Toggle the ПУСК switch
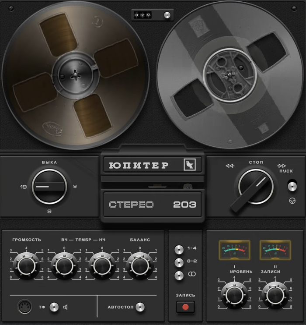The image size is (306, 325). [292, 187]
